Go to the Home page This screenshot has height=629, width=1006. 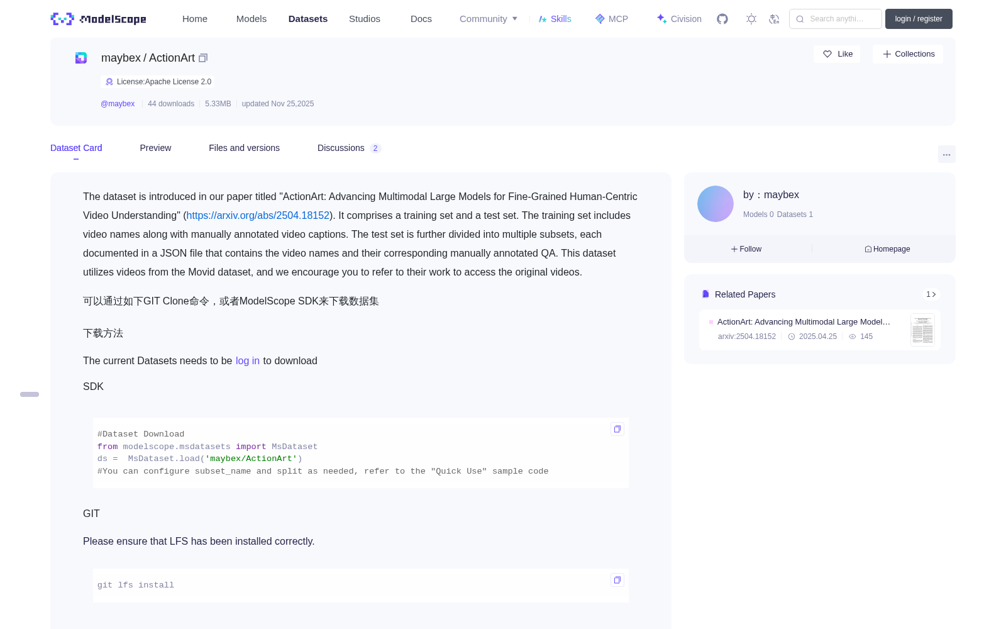pos(195,19)
